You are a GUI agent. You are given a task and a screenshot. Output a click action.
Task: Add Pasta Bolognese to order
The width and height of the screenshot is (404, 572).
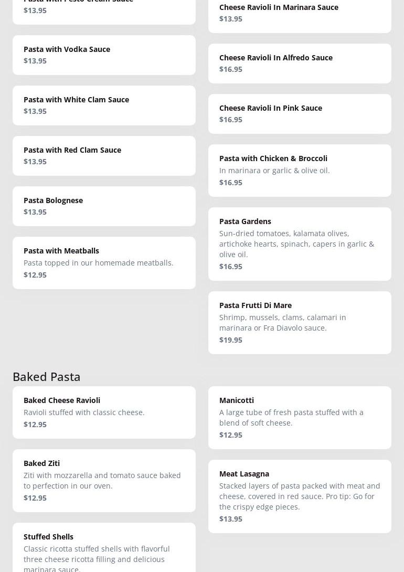pos(104,206)
